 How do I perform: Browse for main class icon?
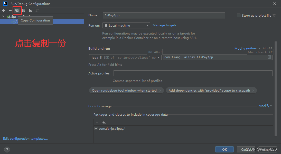coord(269,57)
